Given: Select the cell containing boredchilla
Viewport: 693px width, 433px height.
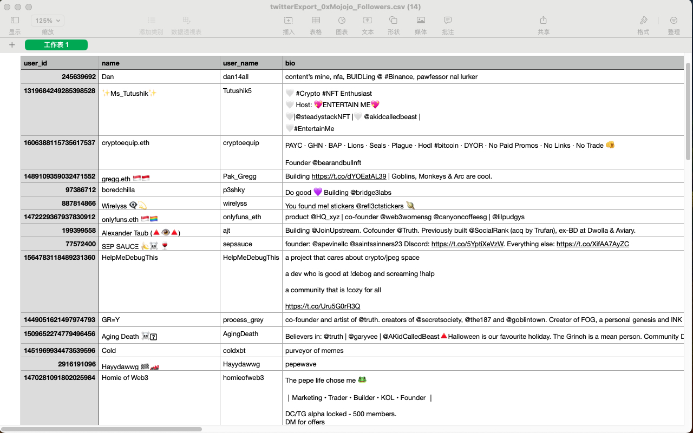Looking at the screenshot, I should pos(159,189).
